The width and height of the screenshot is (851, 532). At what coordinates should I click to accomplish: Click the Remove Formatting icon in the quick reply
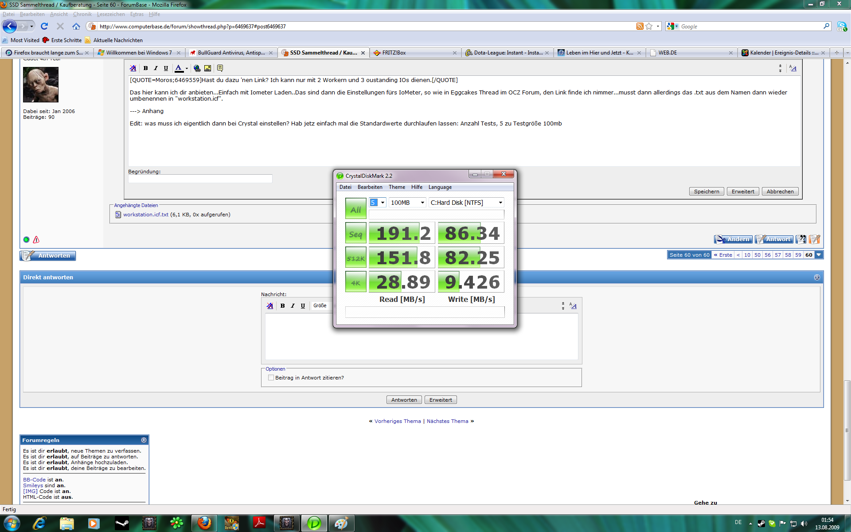(x=270, y=306)
